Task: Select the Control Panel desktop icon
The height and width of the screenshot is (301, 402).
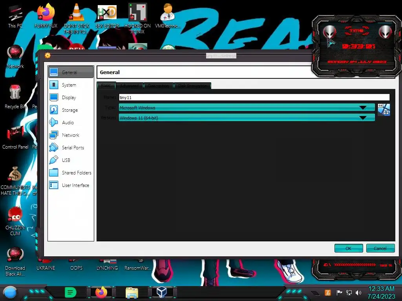Action: pos(15,138)
